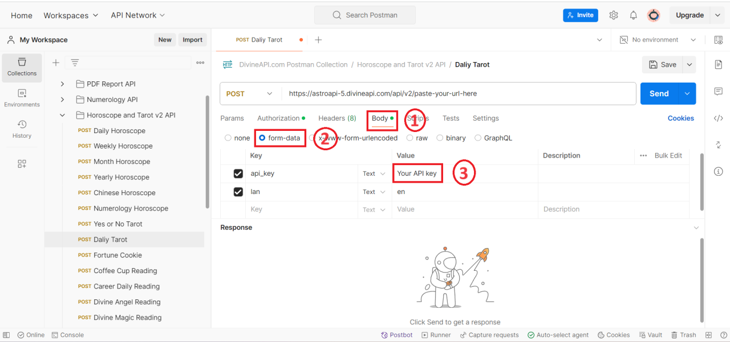Switch to the Params tab
Screen dimensions: 730x342
pyautogui.click(x=232, y=118)
